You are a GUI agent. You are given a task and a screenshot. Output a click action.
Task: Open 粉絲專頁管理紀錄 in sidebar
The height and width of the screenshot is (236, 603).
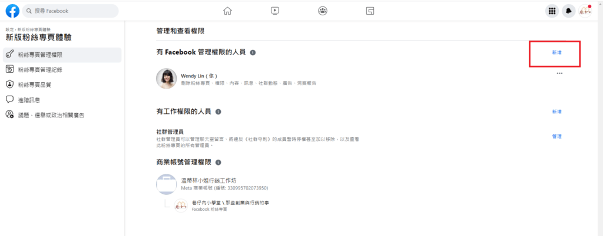[x=40, y=70]
